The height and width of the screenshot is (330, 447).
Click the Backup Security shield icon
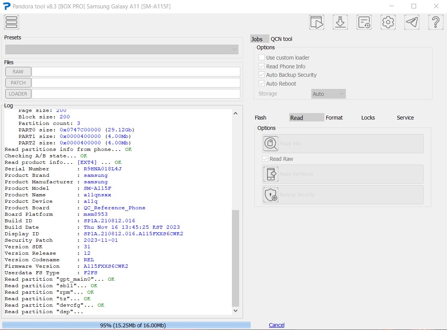click(270, 195)
